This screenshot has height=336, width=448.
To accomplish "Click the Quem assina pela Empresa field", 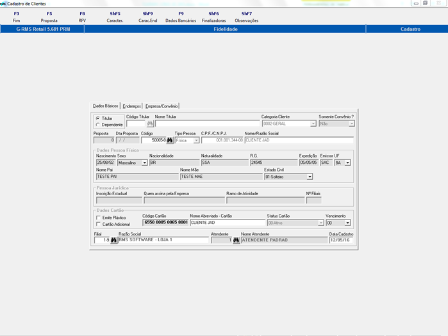I will pos(185,200).
